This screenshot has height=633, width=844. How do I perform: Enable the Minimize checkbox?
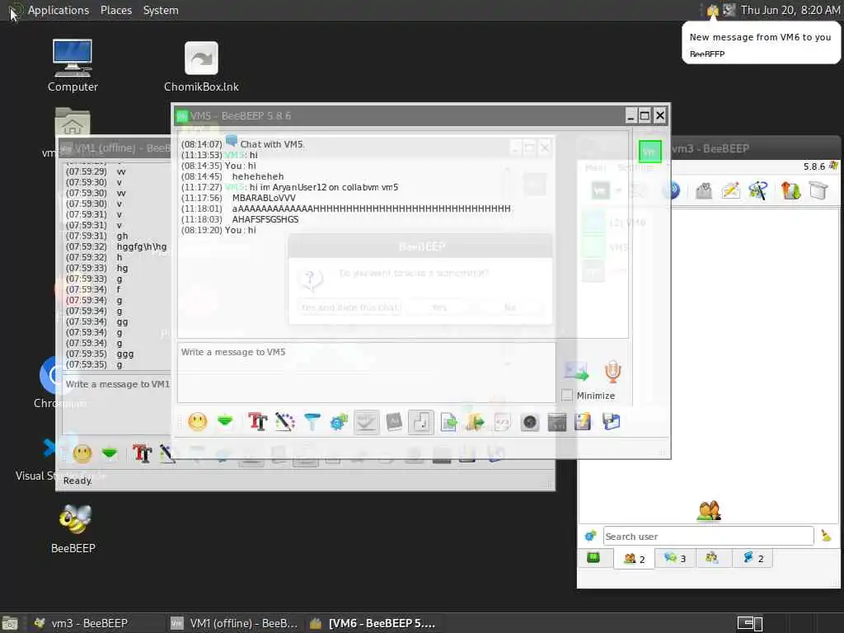point(567,395)
